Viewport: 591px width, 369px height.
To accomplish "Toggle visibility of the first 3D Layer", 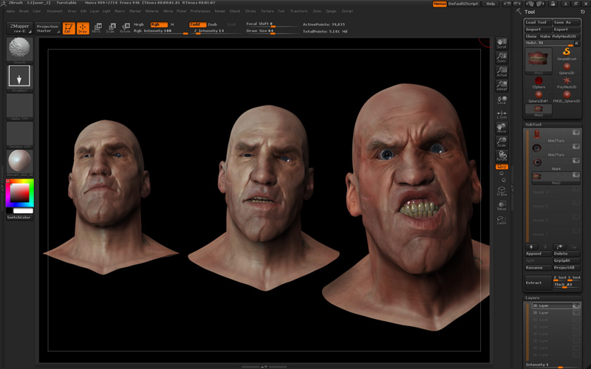I will coord(576,306).
